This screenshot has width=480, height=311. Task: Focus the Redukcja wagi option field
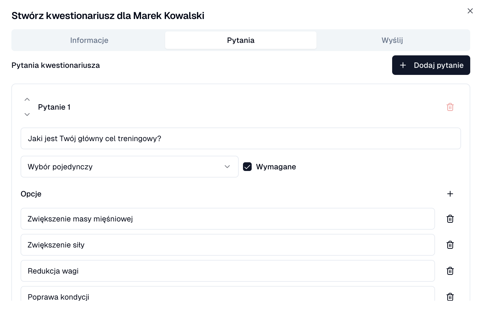point(228,271)
